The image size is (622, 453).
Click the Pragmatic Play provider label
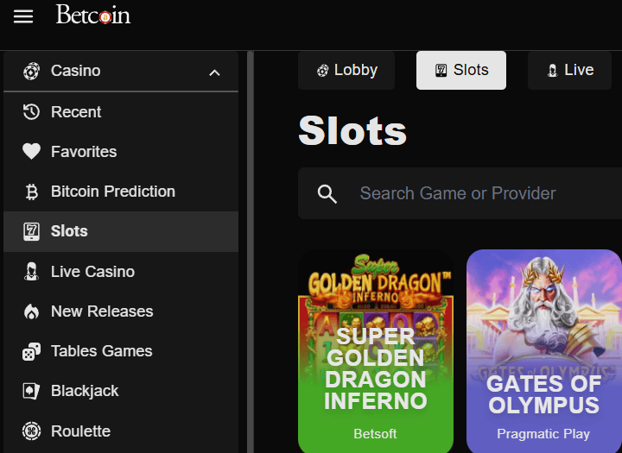(x=543, y=434)
